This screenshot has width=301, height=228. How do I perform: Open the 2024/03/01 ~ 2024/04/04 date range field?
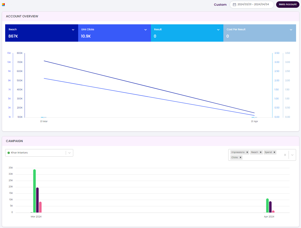coord(252,4)
